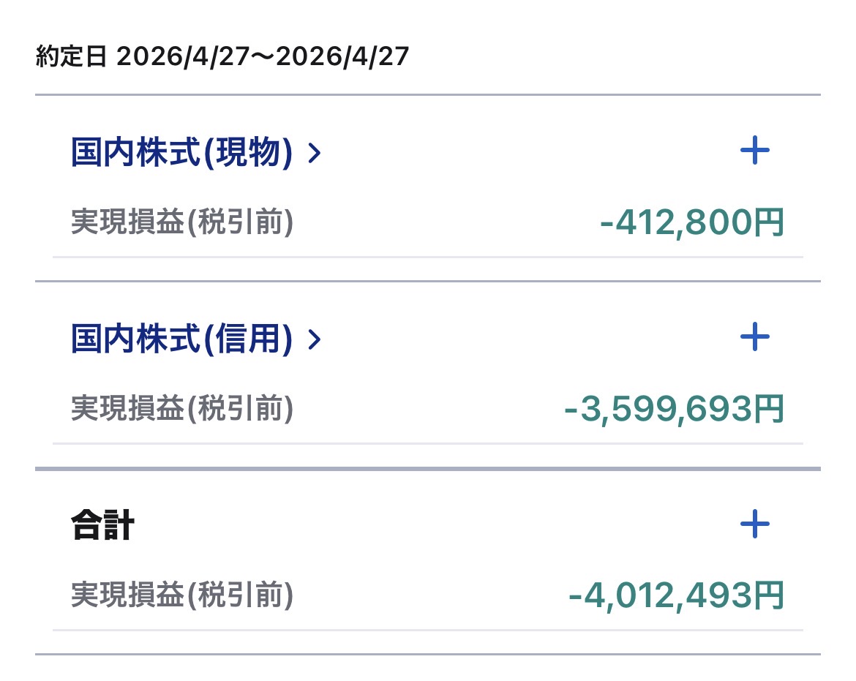Expand the 国内株式(信用) section with plus icon
The width and height of the screenshot is (856, 681).
click(754, 337)
